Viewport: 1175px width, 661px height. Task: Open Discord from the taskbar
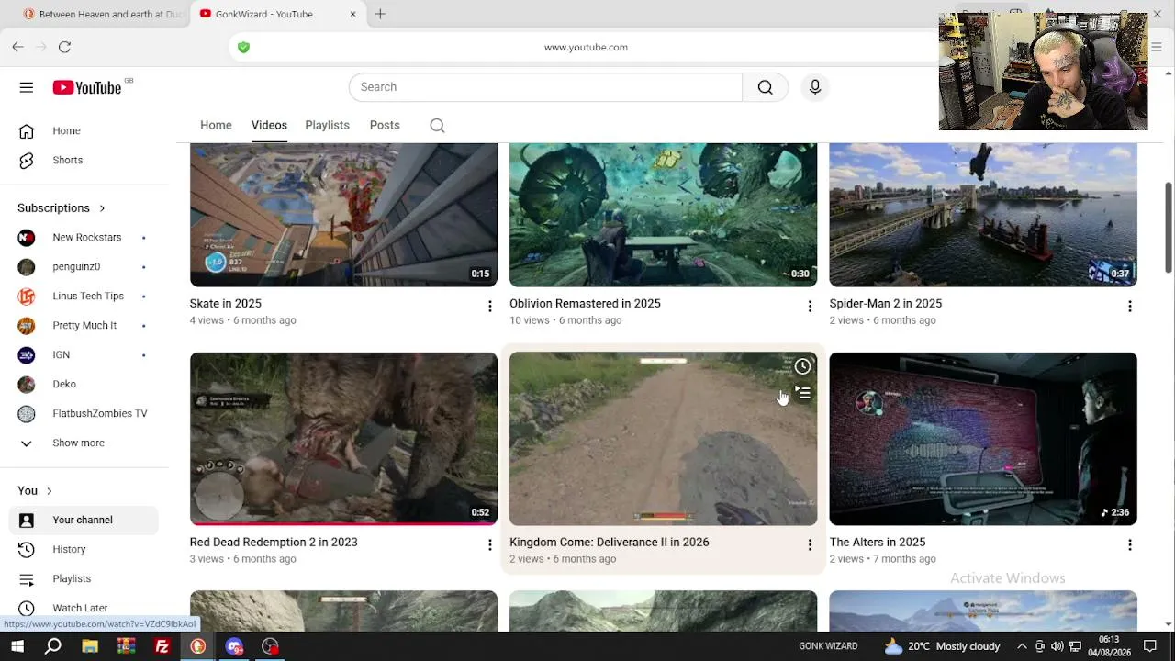coord(234,646)
